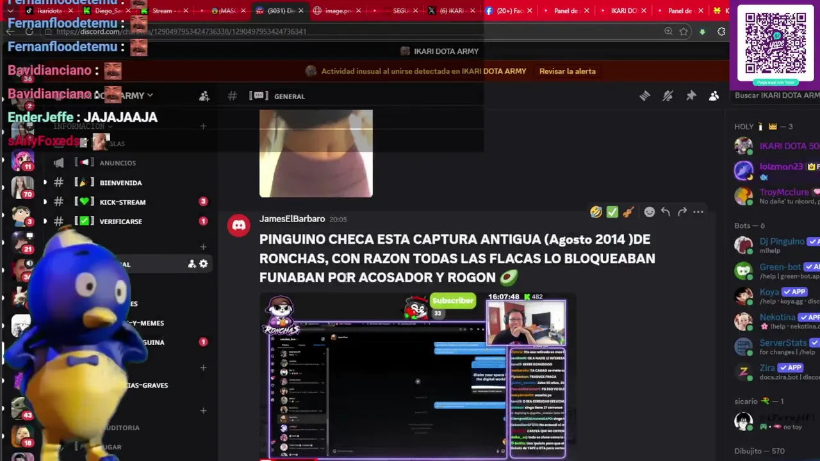
Task: React with laughing emoji on JamesElBarbaro message
Action: 596,212
